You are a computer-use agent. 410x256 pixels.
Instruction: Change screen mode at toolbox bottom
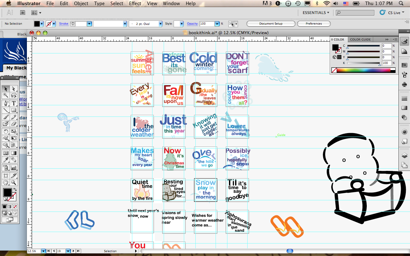10,220
